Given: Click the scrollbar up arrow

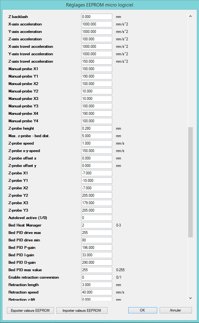Looking at the screenshot, I should [x=190, y=16].
